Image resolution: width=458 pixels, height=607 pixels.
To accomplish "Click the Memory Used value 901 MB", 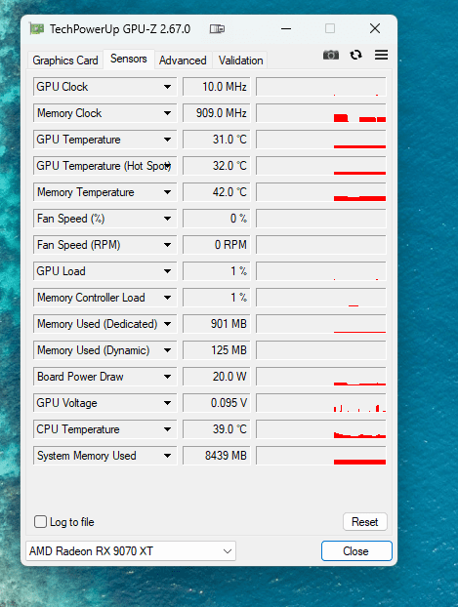I will (x=217, y=324).
